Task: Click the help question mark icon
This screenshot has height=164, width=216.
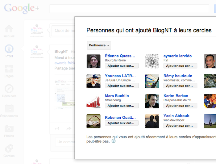Action: (x=114, y=141)
